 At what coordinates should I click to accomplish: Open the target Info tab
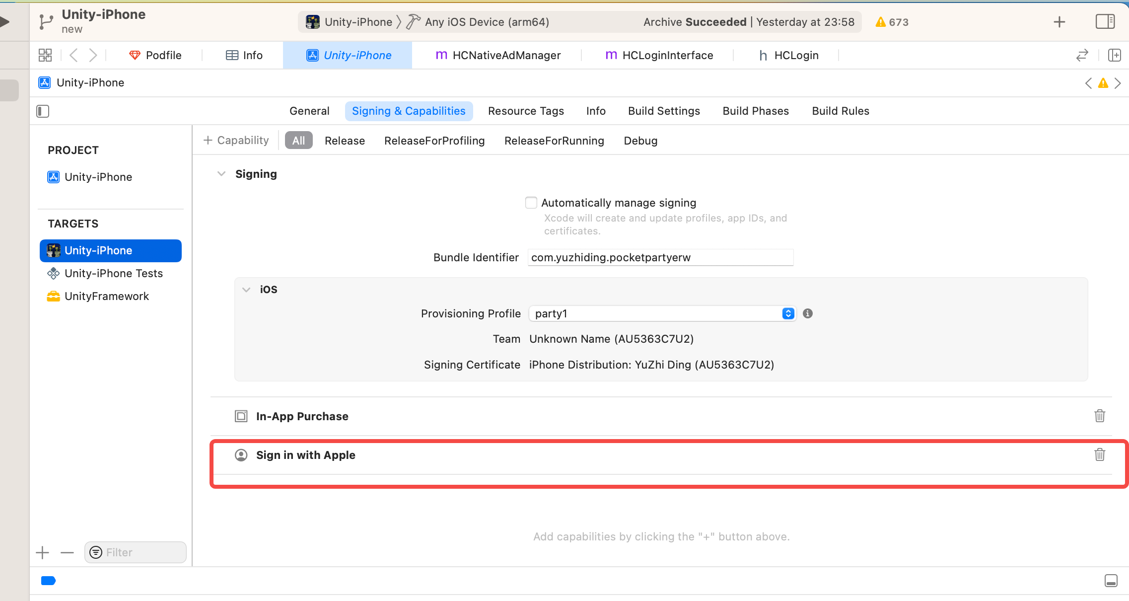[596, 111]
